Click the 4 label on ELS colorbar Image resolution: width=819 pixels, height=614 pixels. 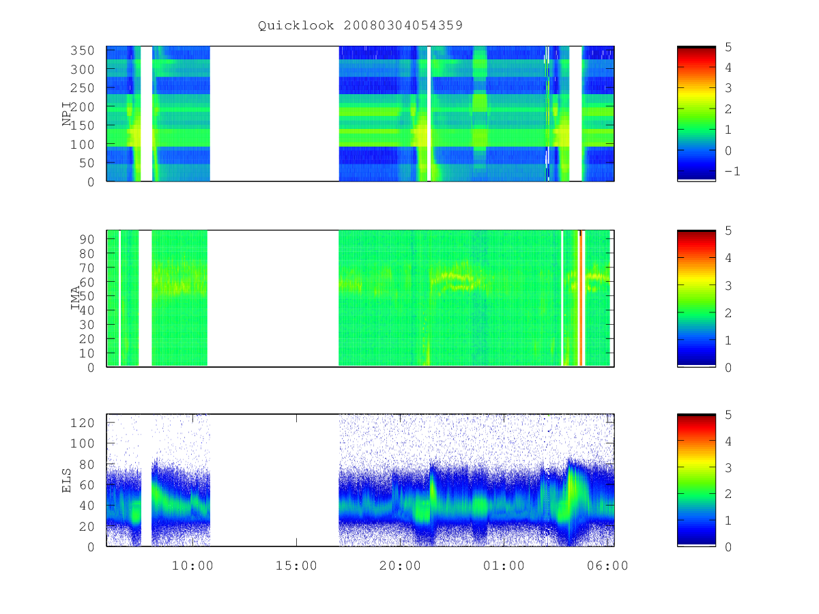pyautogui.click(x=728, y=441)
